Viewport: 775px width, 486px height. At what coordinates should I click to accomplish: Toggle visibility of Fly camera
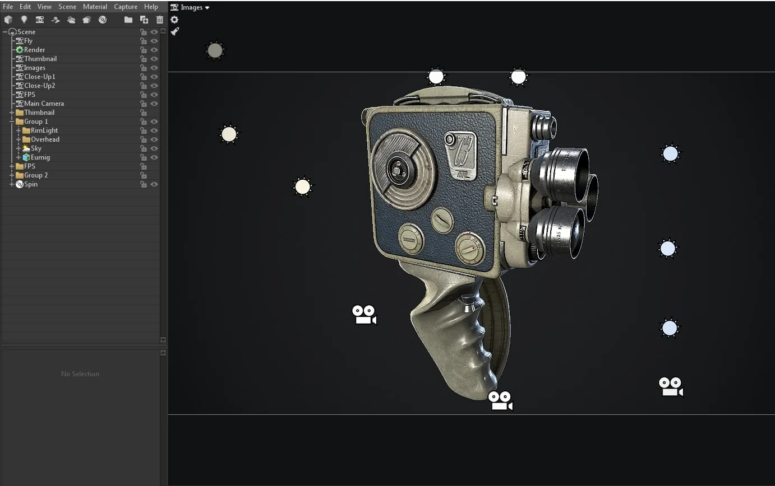pos(154,41)
